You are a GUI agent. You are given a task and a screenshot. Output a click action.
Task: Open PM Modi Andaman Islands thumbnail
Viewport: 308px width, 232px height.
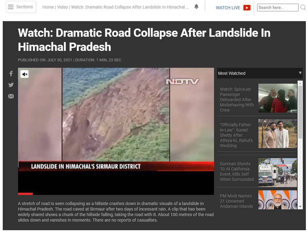click(x=278, y=200)
